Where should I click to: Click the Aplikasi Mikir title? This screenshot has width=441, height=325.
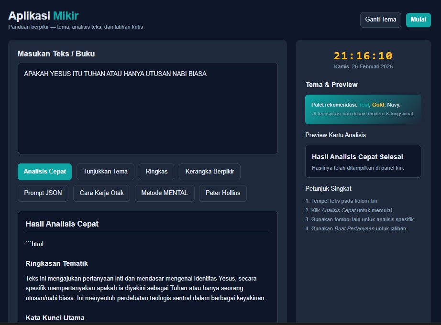[x=44, y=16]
